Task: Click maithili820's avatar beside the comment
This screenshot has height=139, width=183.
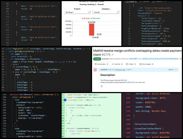Action: click(95, 69)
